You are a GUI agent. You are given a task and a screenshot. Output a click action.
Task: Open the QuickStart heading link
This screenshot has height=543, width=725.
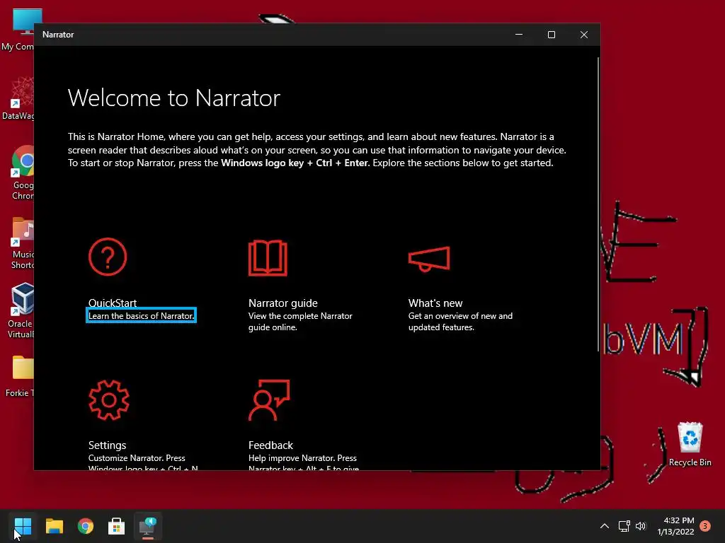(113, 303)
